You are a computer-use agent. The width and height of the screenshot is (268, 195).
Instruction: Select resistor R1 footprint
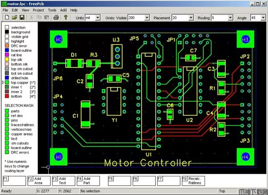point(222,88)
